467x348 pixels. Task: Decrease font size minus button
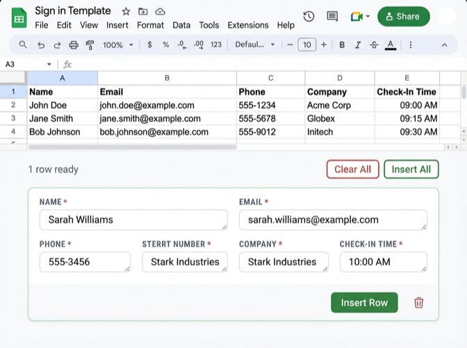point(290,45)
